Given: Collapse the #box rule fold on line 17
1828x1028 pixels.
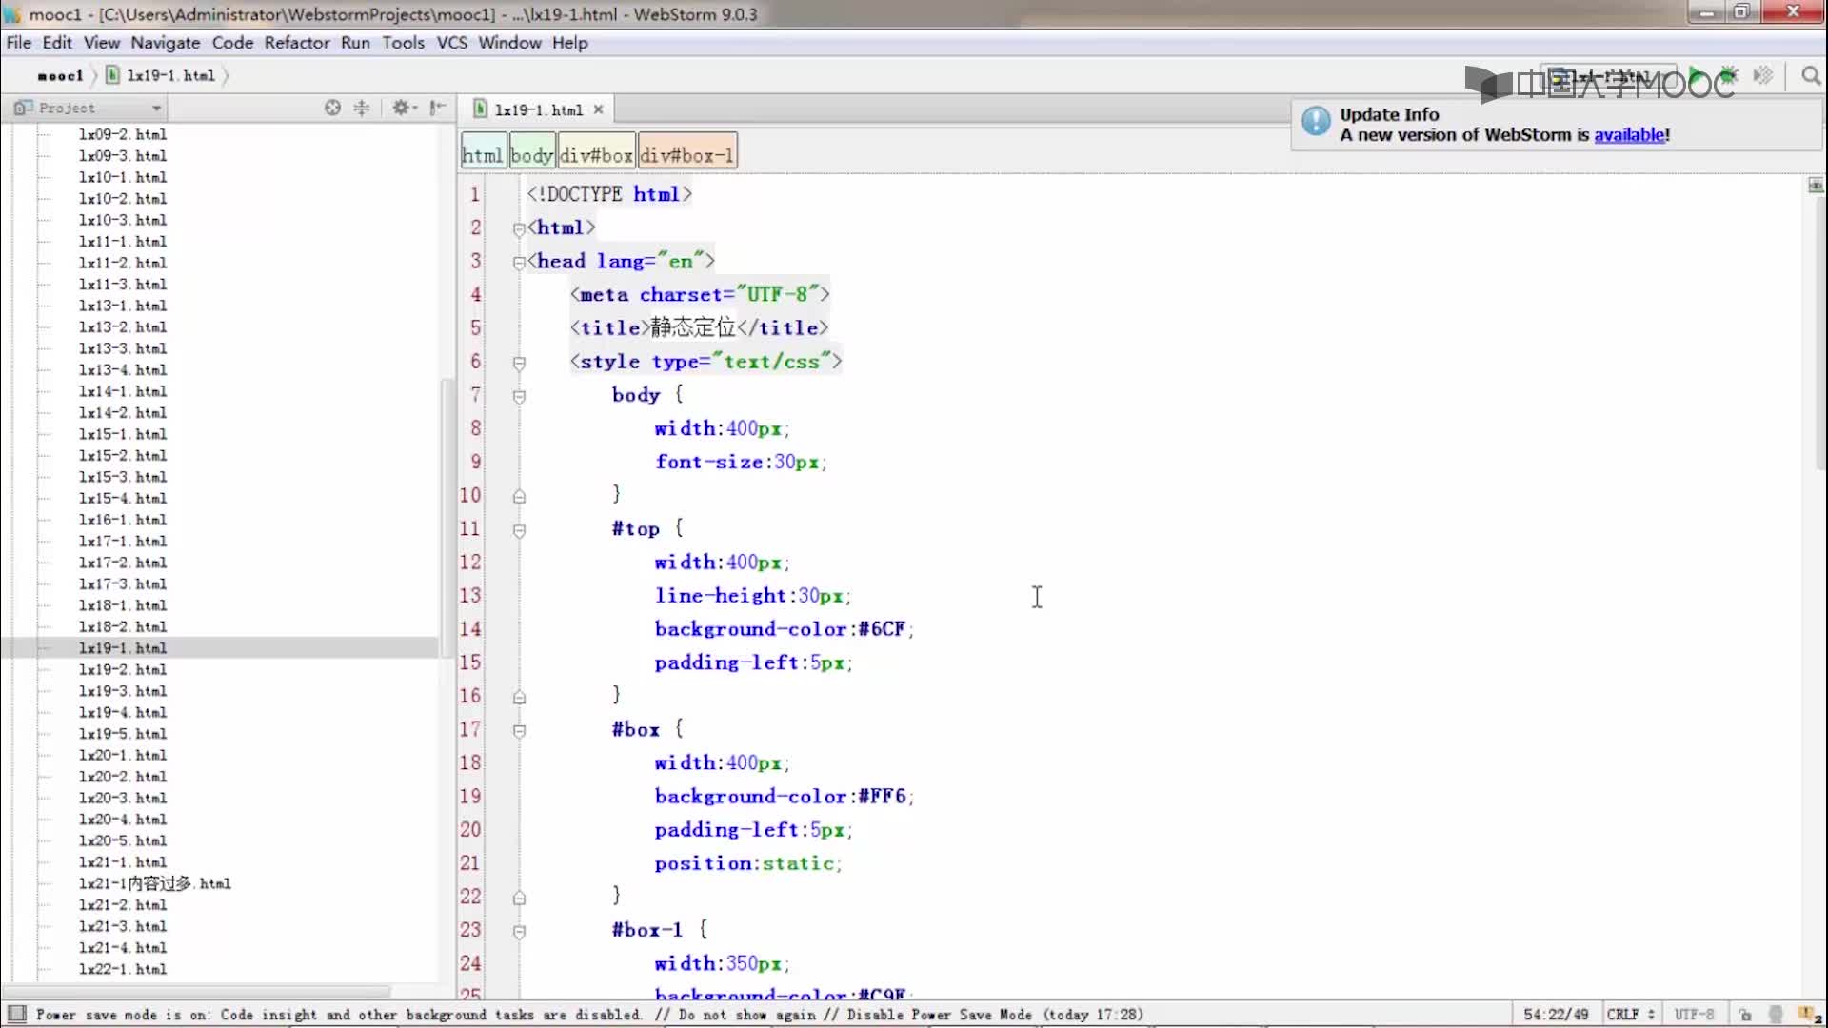Looking at the screenshot, I should pyautogui.click(x=519, y=731).
